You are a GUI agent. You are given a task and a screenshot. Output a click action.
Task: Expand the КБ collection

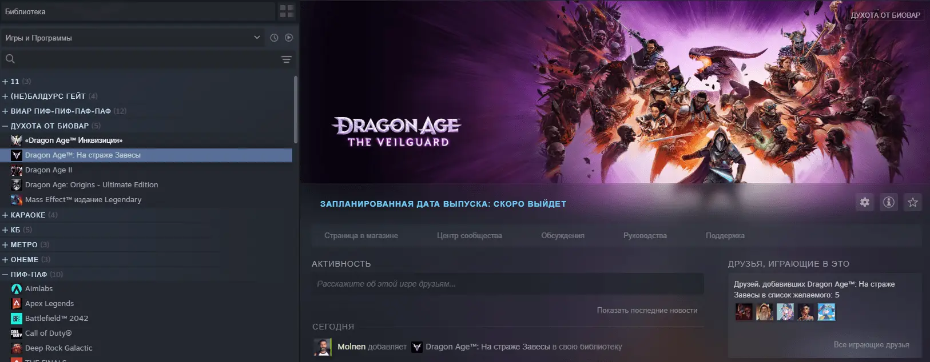pyautogui.click(x=5, y=230)
